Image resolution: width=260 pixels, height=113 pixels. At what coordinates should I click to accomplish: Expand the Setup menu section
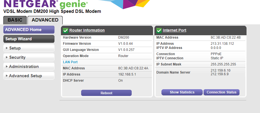point(29,48)
